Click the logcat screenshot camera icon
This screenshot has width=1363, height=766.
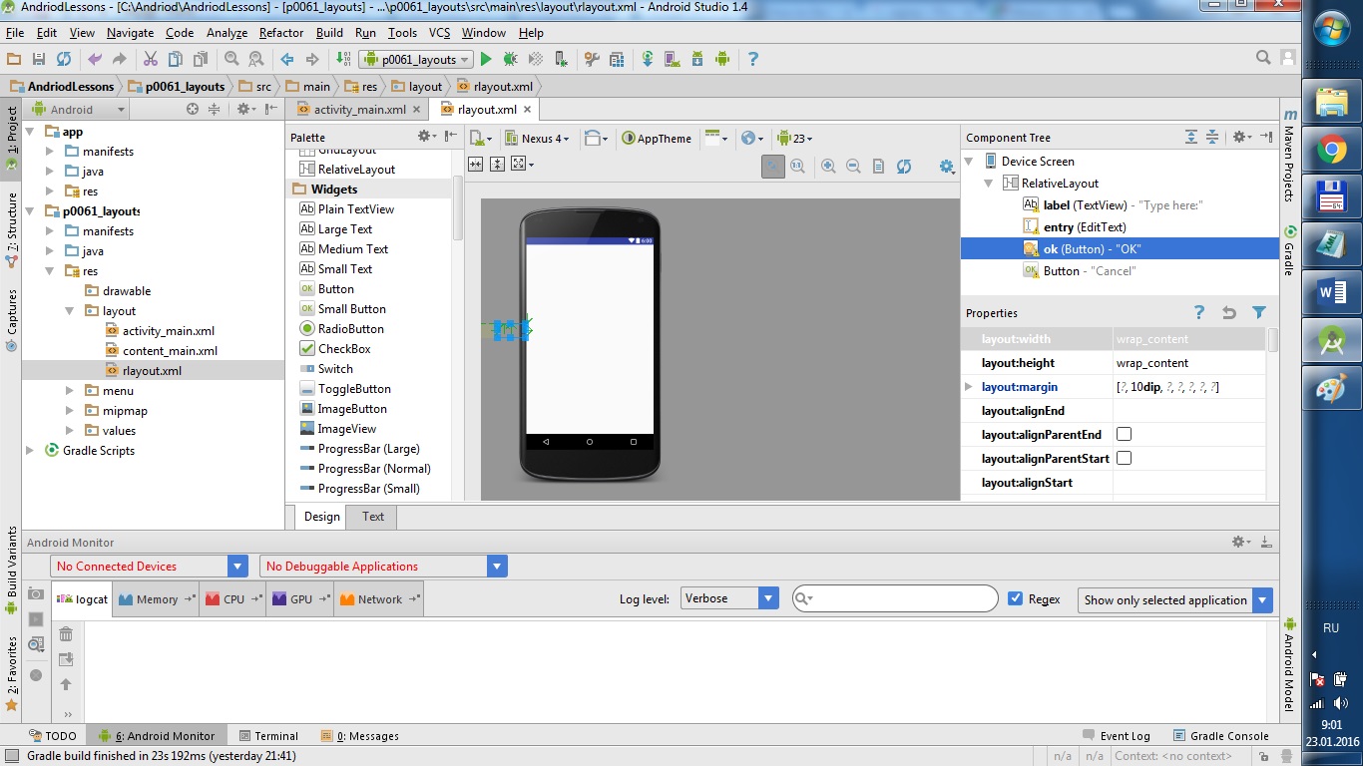36,593
